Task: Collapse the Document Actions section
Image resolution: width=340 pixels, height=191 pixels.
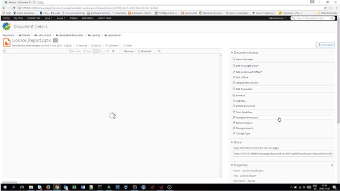Action: pos(232,52)
